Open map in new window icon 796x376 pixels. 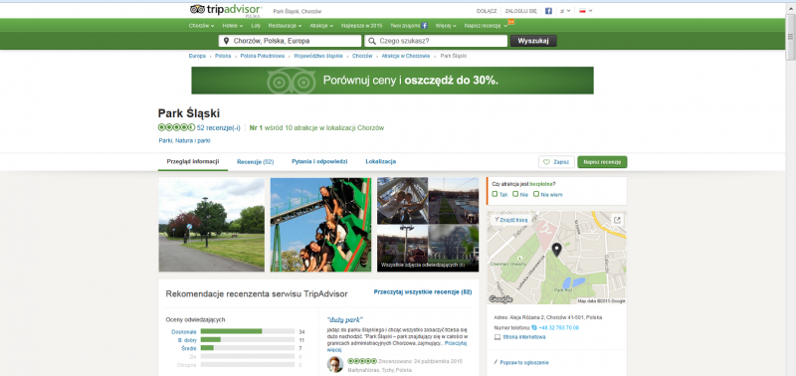[x=617, y=220]
